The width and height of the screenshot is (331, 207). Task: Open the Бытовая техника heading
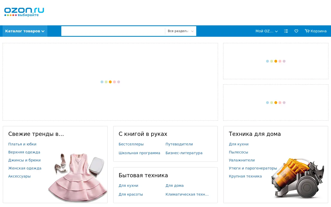tap(143, 175)
